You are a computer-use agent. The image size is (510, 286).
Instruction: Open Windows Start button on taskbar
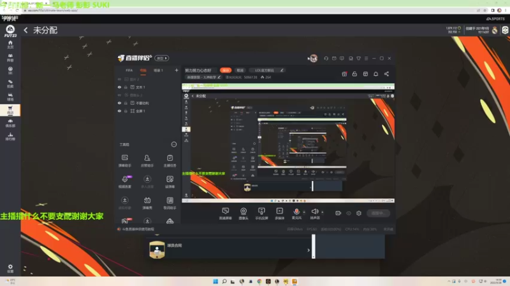coord(215,282)
